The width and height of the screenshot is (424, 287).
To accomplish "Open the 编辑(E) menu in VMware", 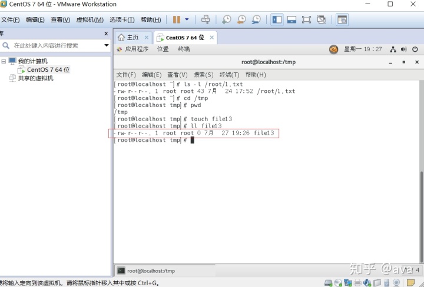I will [35, 20].
